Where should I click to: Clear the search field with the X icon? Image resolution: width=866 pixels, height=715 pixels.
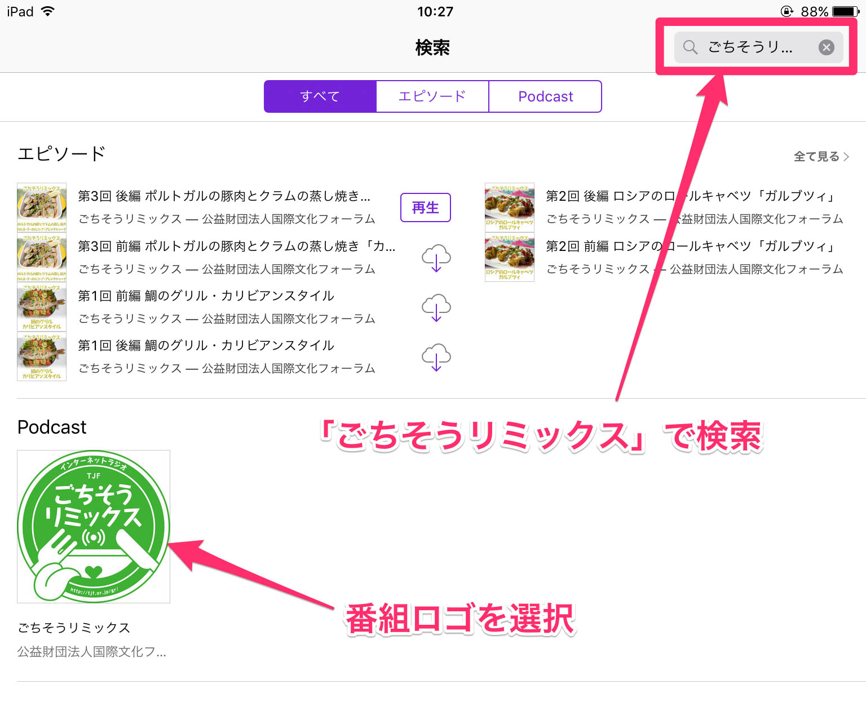[827, 47]
